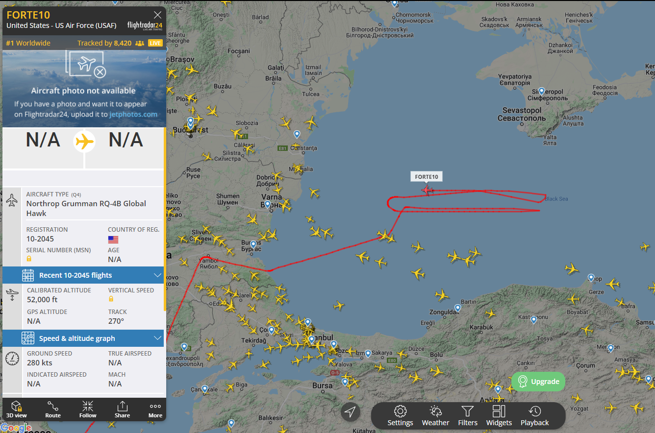Open the Weather layer options
The width and height of the screenshot is (655, 433).
[x=435, y=416]
